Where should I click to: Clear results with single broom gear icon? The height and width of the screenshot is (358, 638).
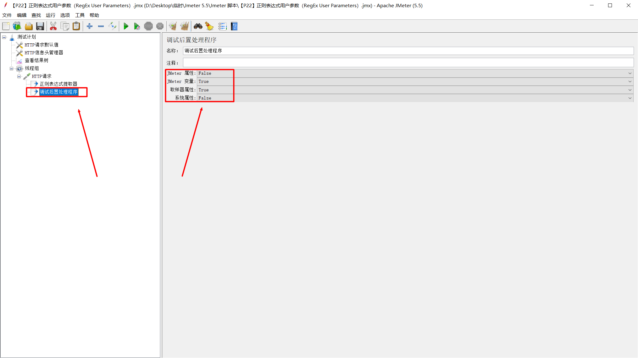pos(173,26)
